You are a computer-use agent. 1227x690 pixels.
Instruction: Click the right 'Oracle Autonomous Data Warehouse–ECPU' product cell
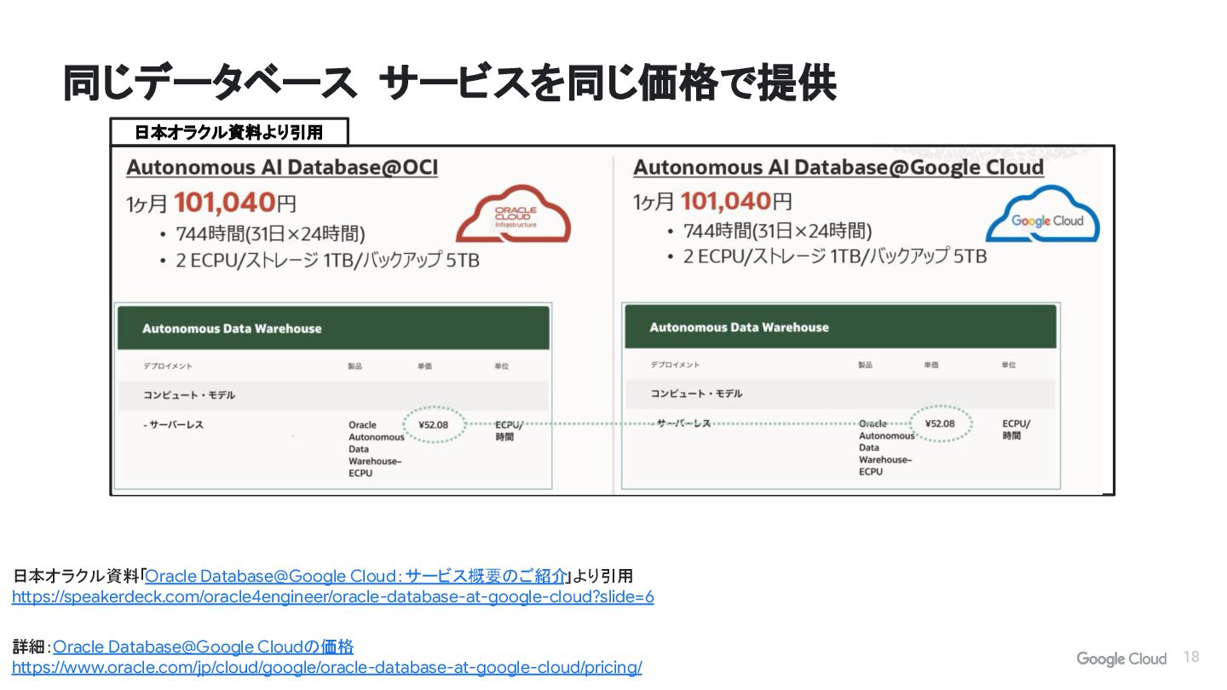point(886,447)
